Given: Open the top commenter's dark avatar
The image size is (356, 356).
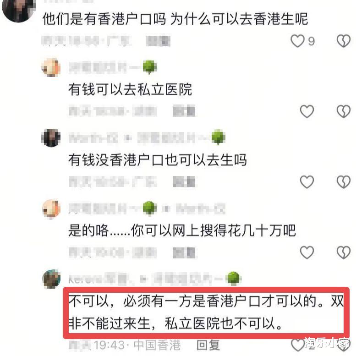Looking at the screenshot, I should point(19,10).
